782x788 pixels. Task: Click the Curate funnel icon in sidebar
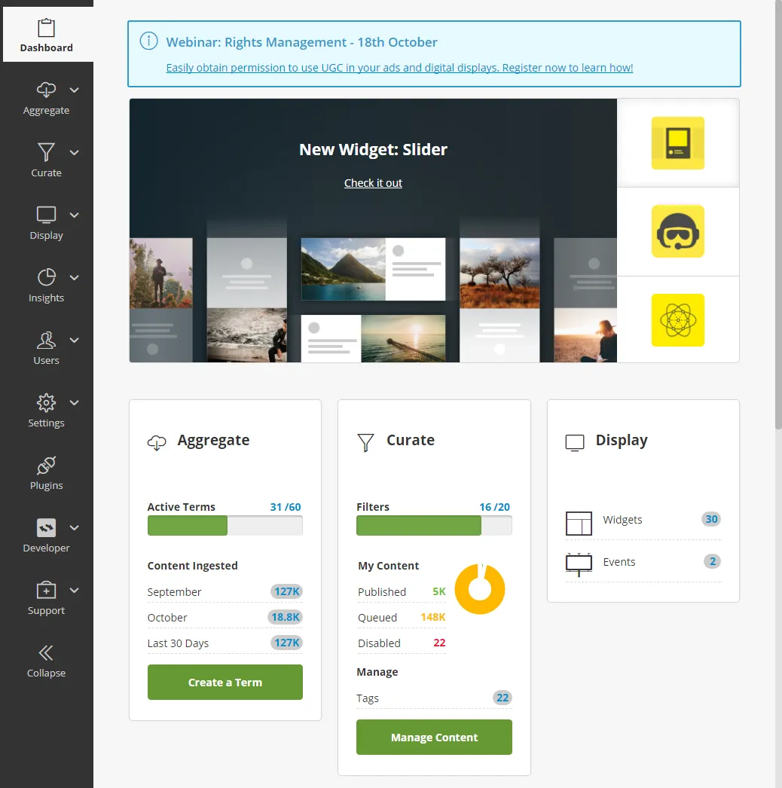pos(46,152)
